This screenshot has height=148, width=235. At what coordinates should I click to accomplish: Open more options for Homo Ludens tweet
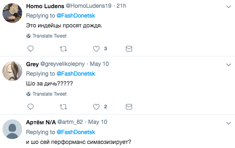click(228, 7)
